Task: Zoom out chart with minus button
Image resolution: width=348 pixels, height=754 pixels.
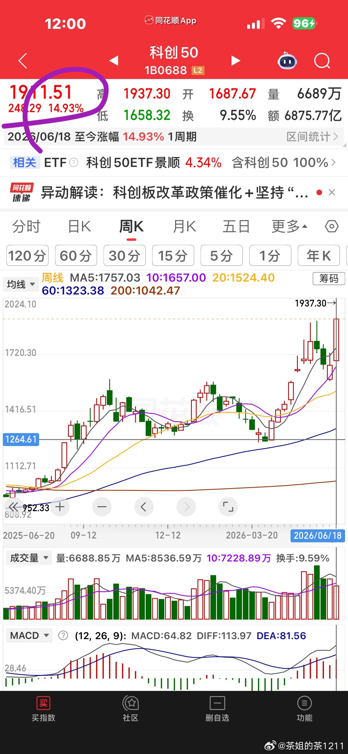Action: pos(102,506)
